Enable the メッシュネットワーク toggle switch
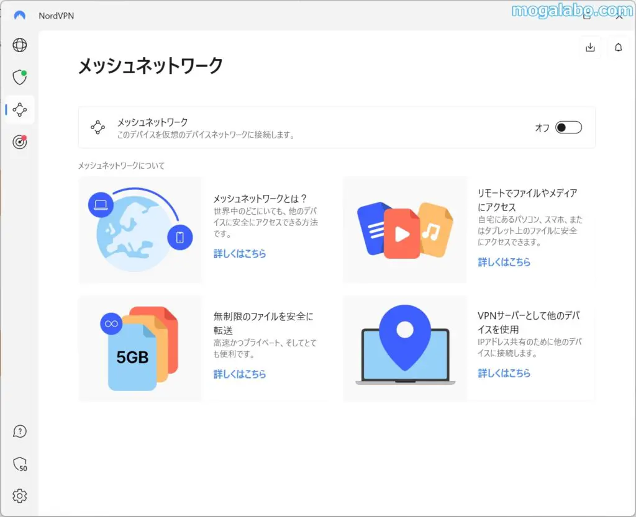Viewport: 636px width, 517px height. 568,127
